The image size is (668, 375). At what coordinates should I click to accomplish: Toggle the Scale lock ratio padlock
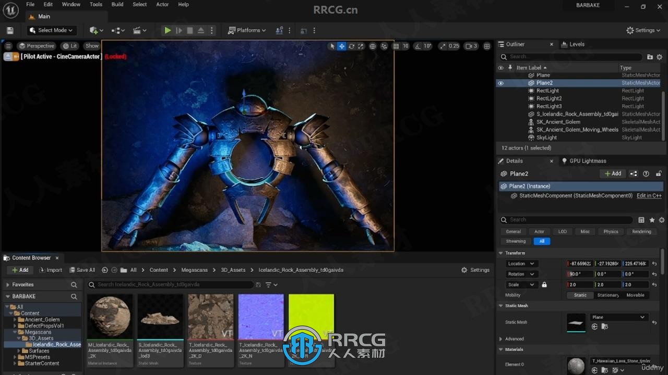coord(544,284)
